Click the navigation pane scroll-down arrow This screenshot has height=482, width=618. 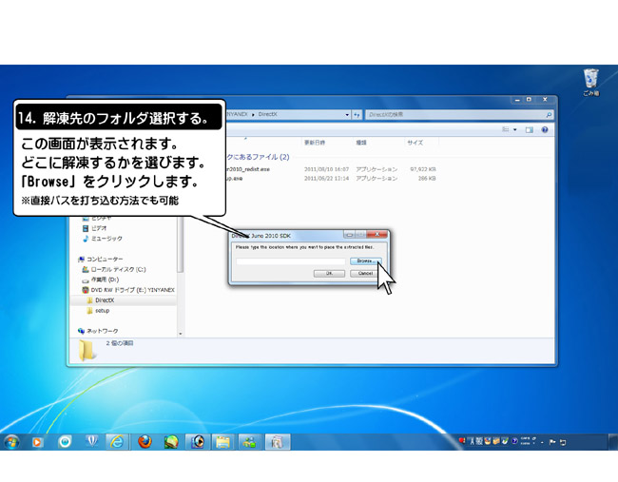click(181, 334)
